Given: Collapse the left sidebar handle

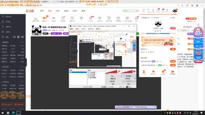Looking at the screenshot, I should (26, 62).
